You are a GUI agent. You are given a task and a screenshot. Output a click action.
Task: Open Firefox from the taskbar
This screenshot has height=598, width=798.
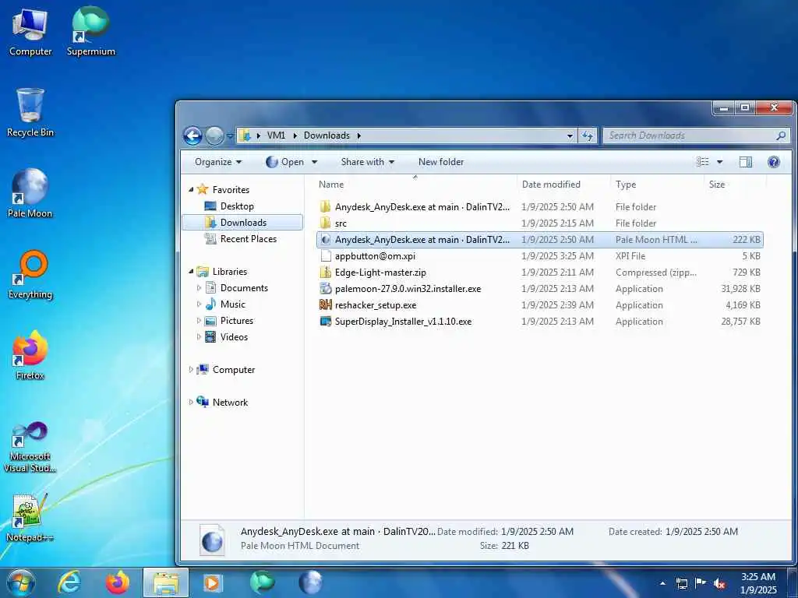(118, 582)
